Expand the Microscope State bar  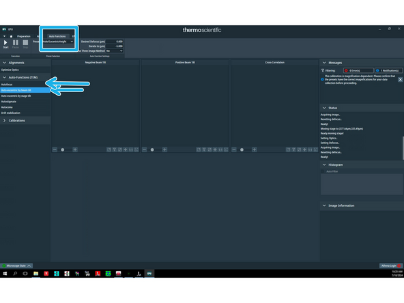pos(16,265)
